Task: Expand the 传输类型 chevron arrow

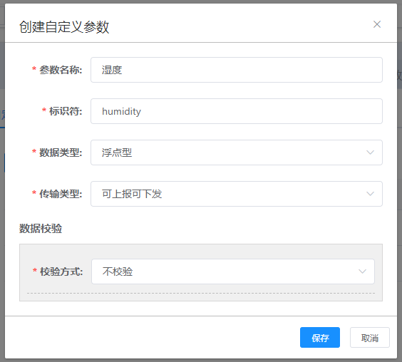Action: [x=370, y=194]
